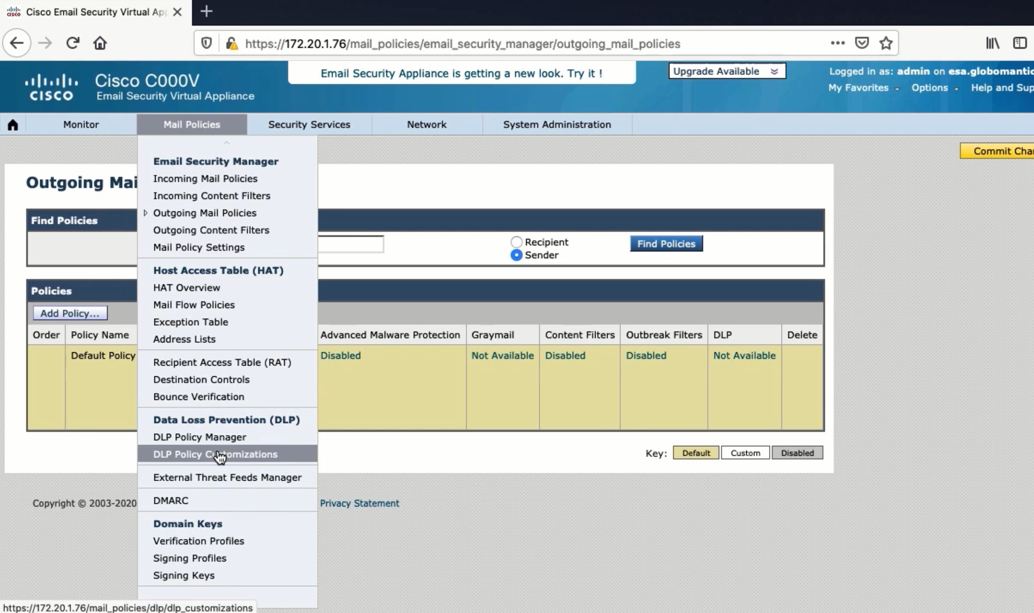The image size is (1034, 613).
Task: Open Destination Controls
Action: click(201, 379)
